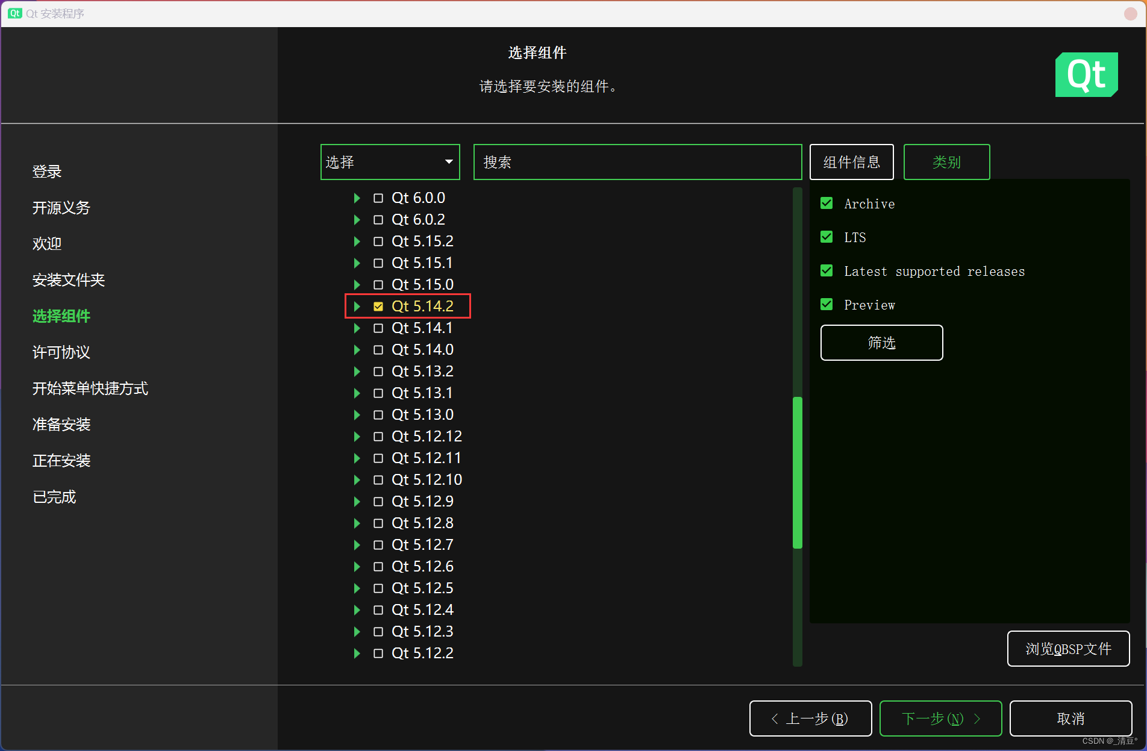Expand the Qt 5.14.2 tree node
Image resolution: width=1147 pixels, height=751 pixels.
click(x=357, y=307)
